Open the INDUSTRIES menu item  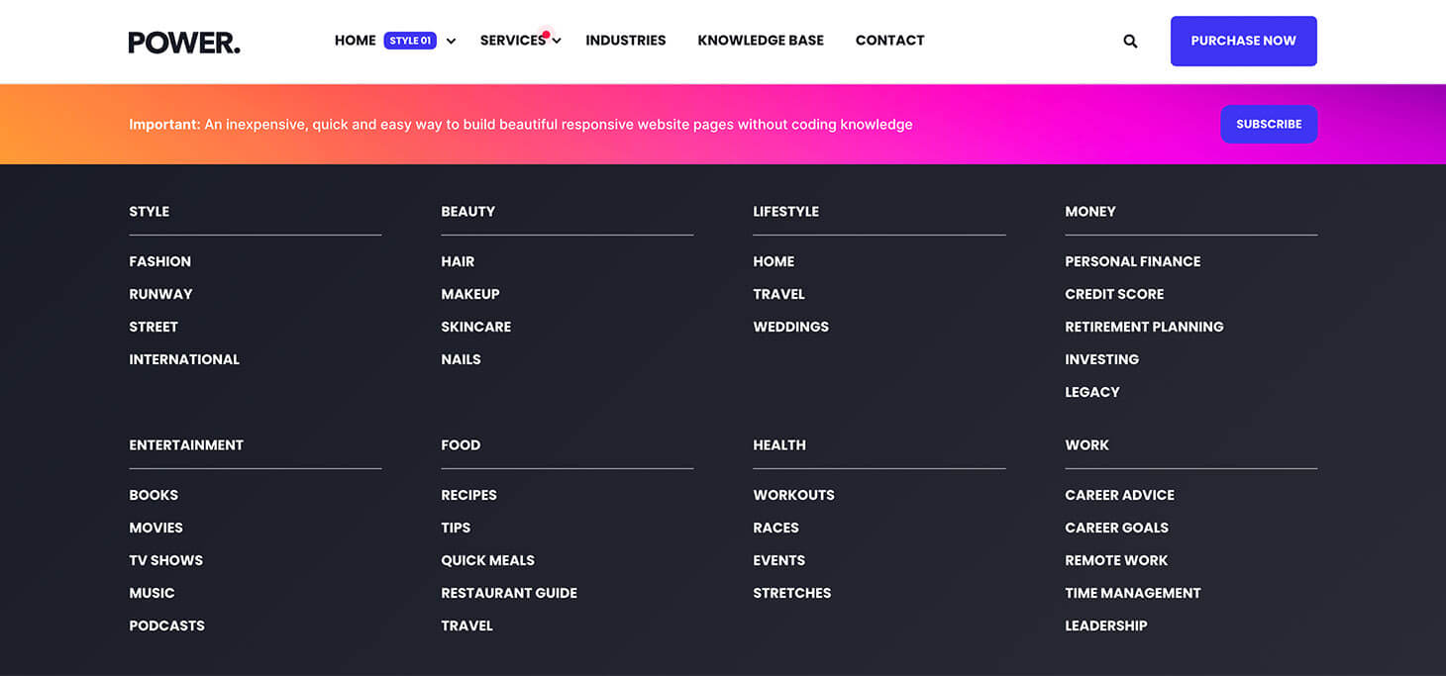click(625, 40)
